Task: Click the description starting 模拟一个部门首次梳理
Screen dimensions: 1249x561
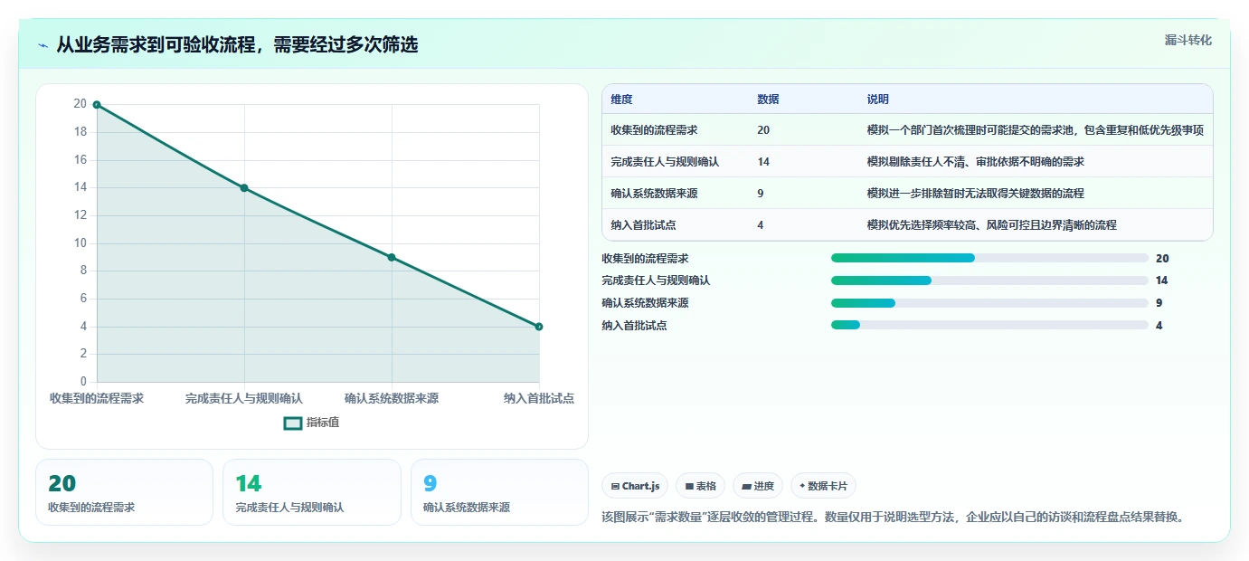Action: [x=1035, y=130]
